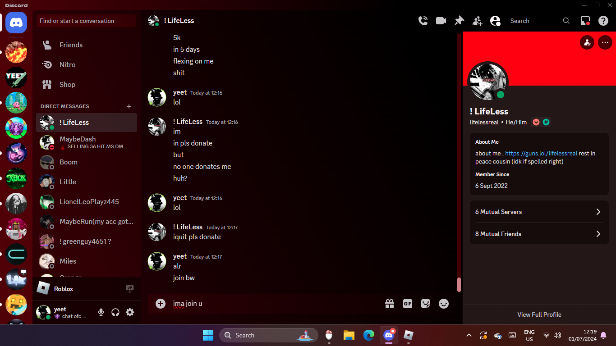Click the message "no one donates me"

[202, 167]
